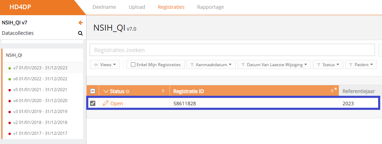Image resolution: width=382 pixels, height=144 pixels.
Task: Collapse sidebar with the orange back arrow
Action: pos(81,23)
